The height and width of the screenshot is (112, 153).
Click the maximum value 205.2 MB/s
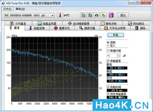pyautogui.click(x=117, y=75)
